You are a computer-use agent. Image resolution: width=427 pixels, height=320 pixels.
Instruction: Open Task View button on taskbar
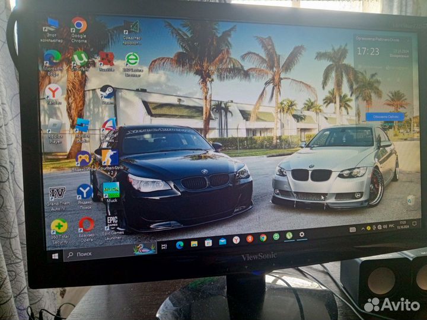pos(164,247)
